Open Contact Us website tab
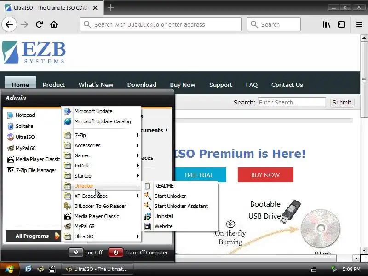Viewport: 368px width, 276px height. click(x=287, y=85)
